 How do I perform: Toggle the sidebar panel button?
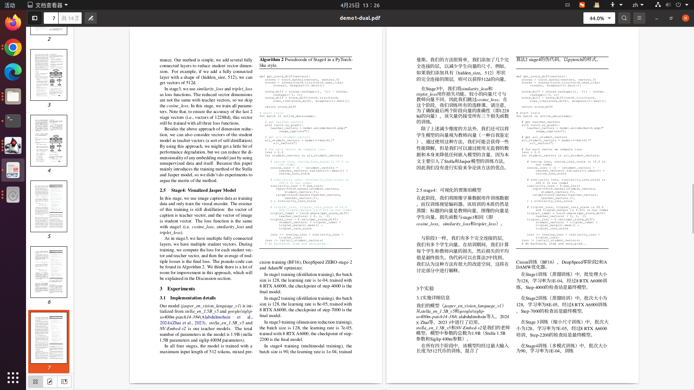pos(35,18)
